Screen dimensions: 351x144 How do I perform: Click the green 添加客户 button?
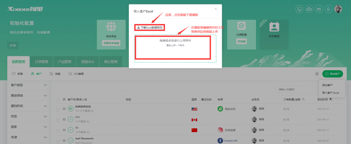click(x=332, y=74)
